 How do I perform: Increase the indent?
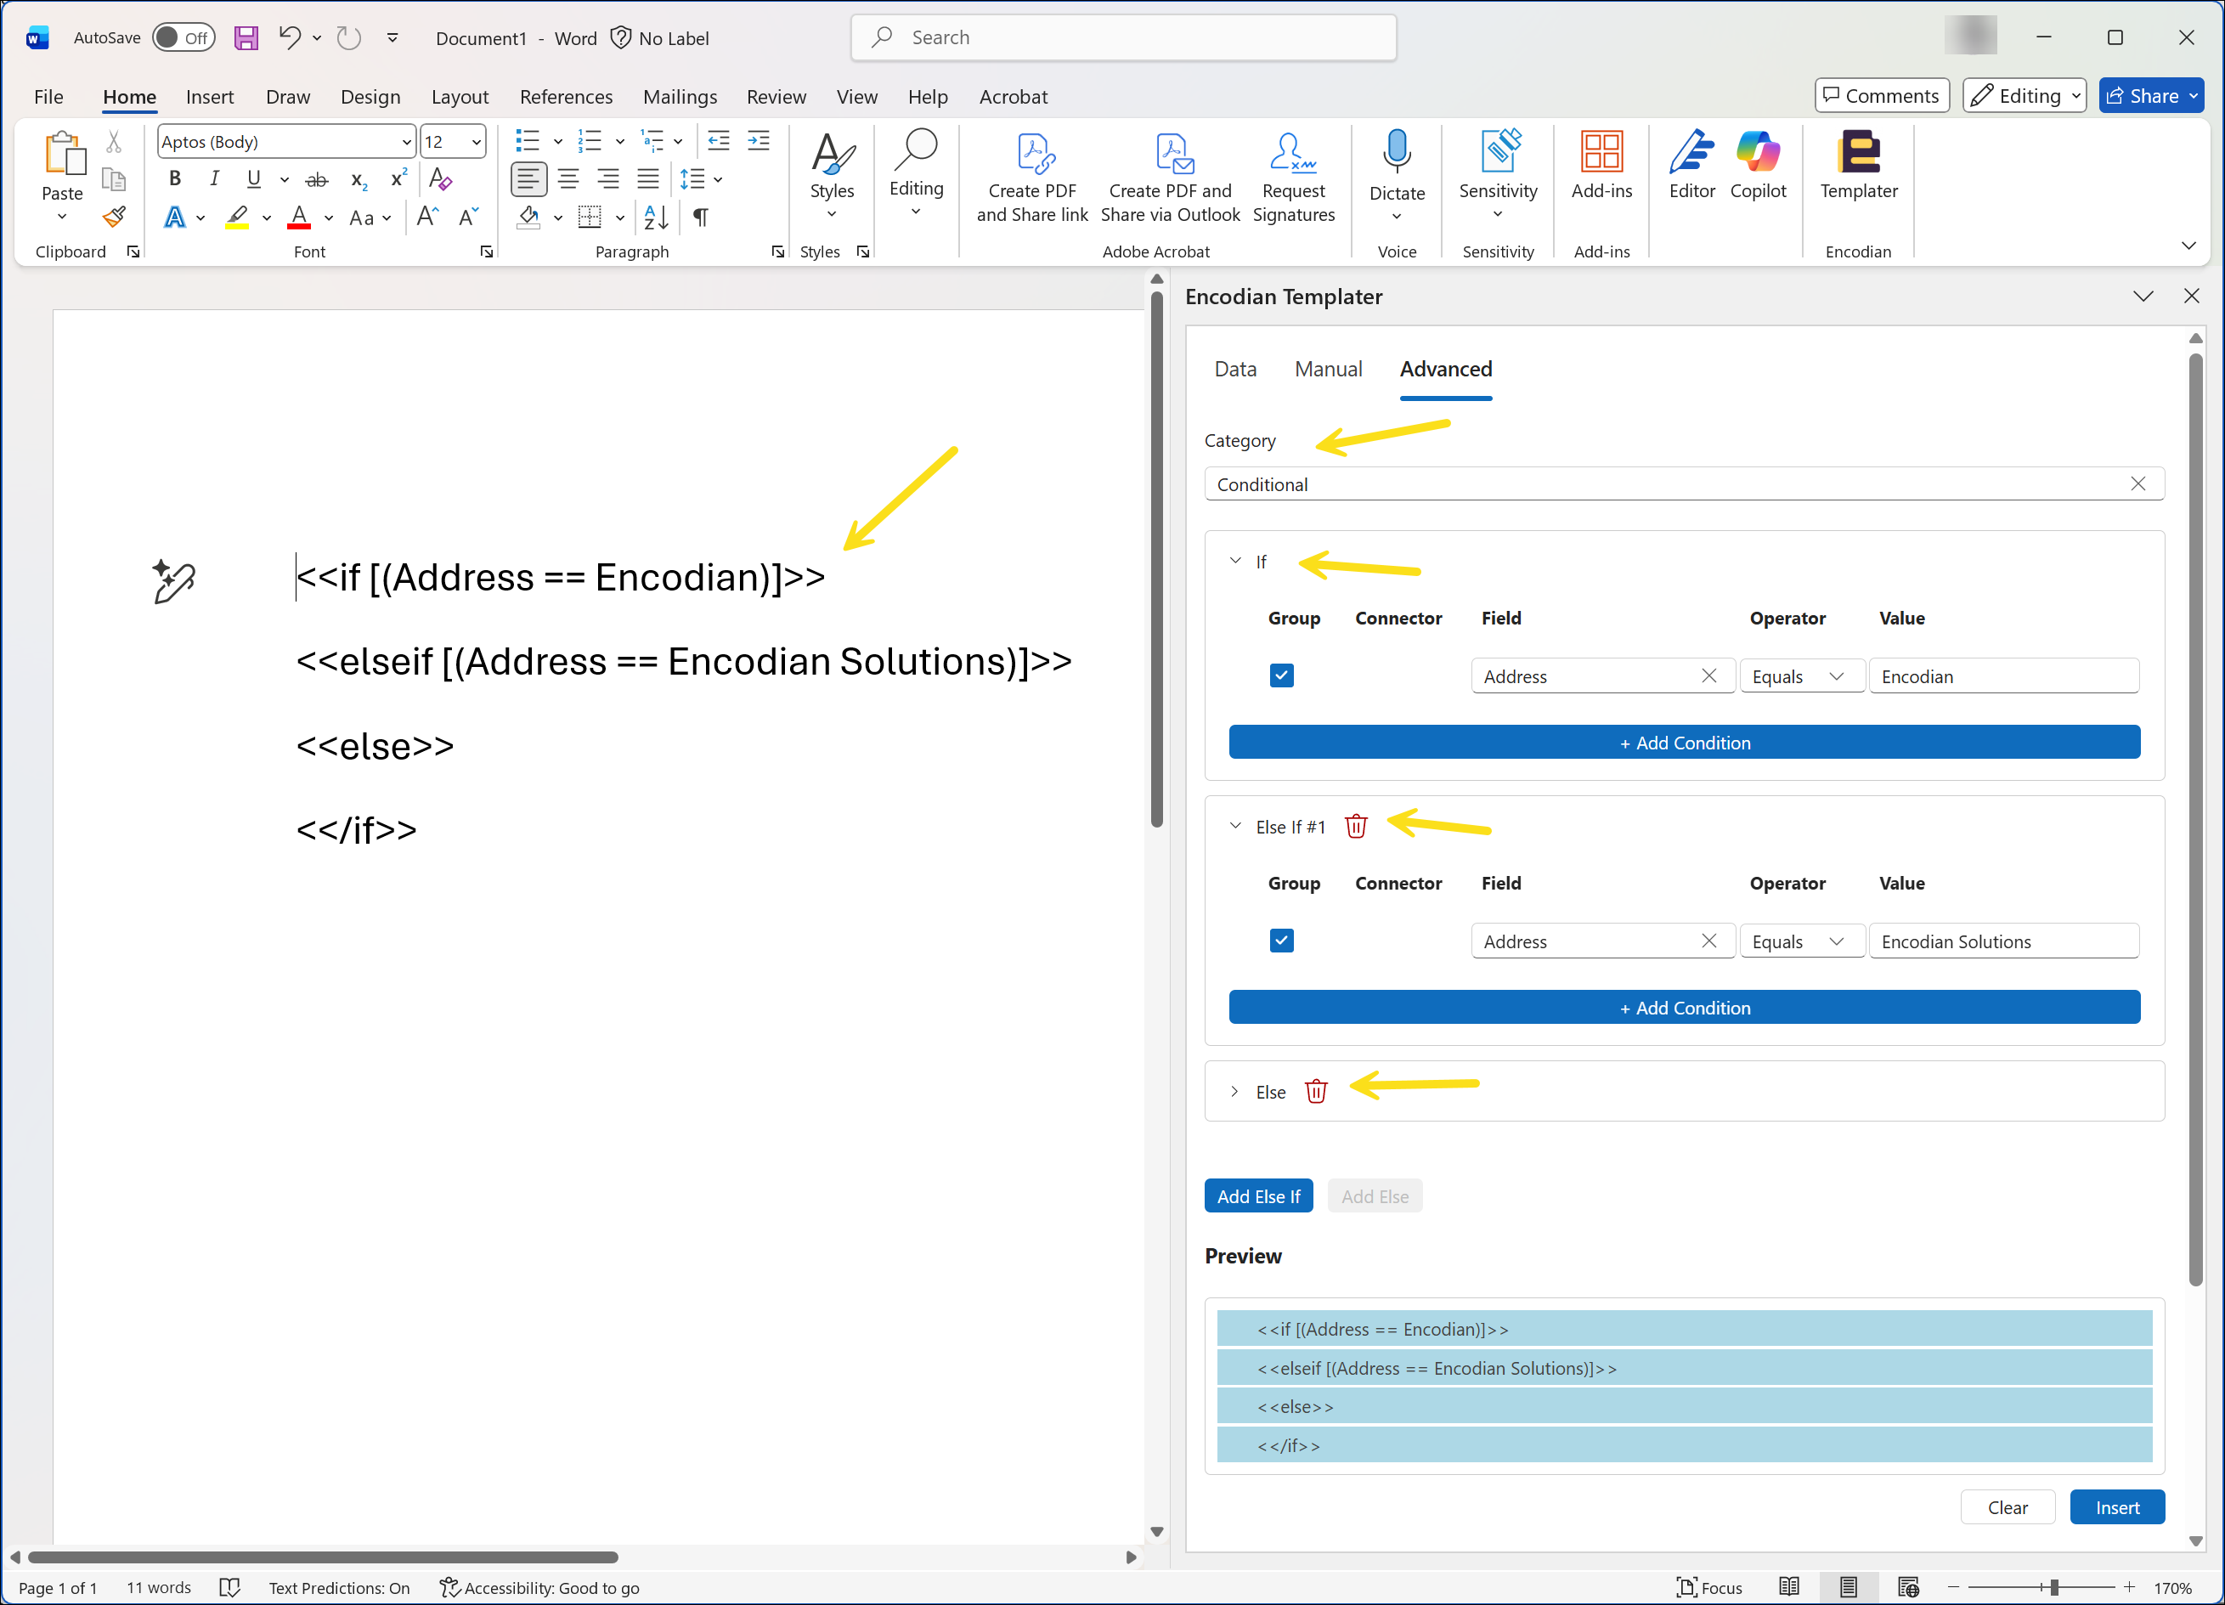tap(759, 141)
